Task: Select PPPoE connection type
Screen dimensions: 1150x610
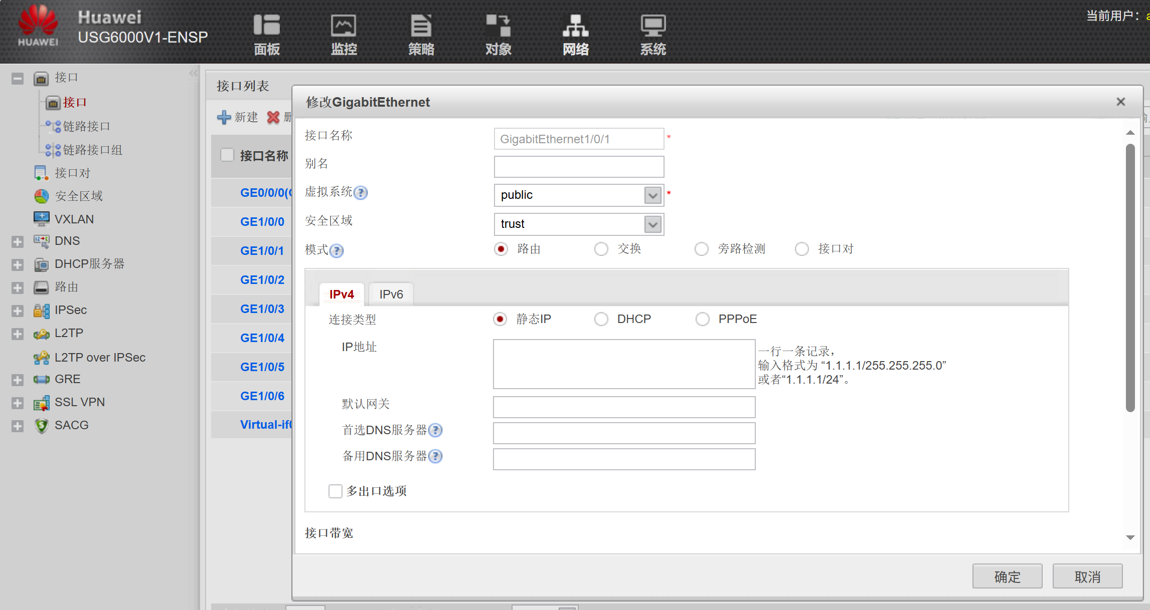Action: tap(702, 319)
